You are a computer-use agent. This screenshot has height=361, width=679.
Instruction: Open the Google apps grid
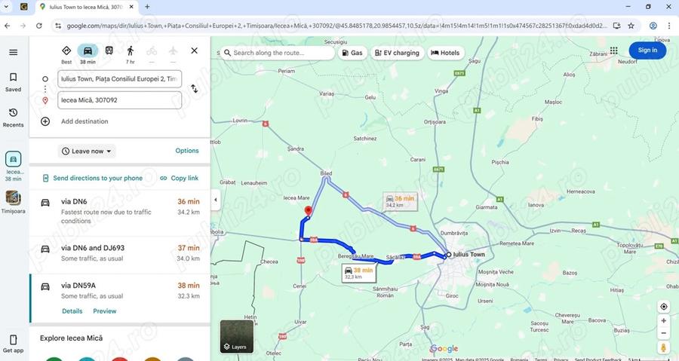click(x=613, y=50)
